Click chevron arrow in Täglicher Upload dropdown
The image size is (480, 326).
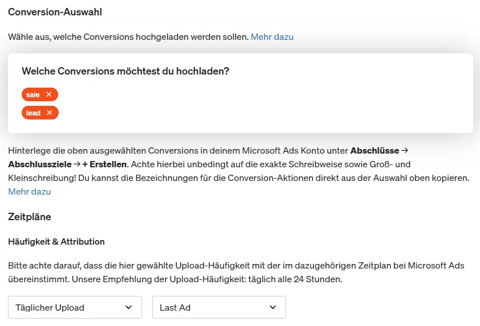[129, 307]
